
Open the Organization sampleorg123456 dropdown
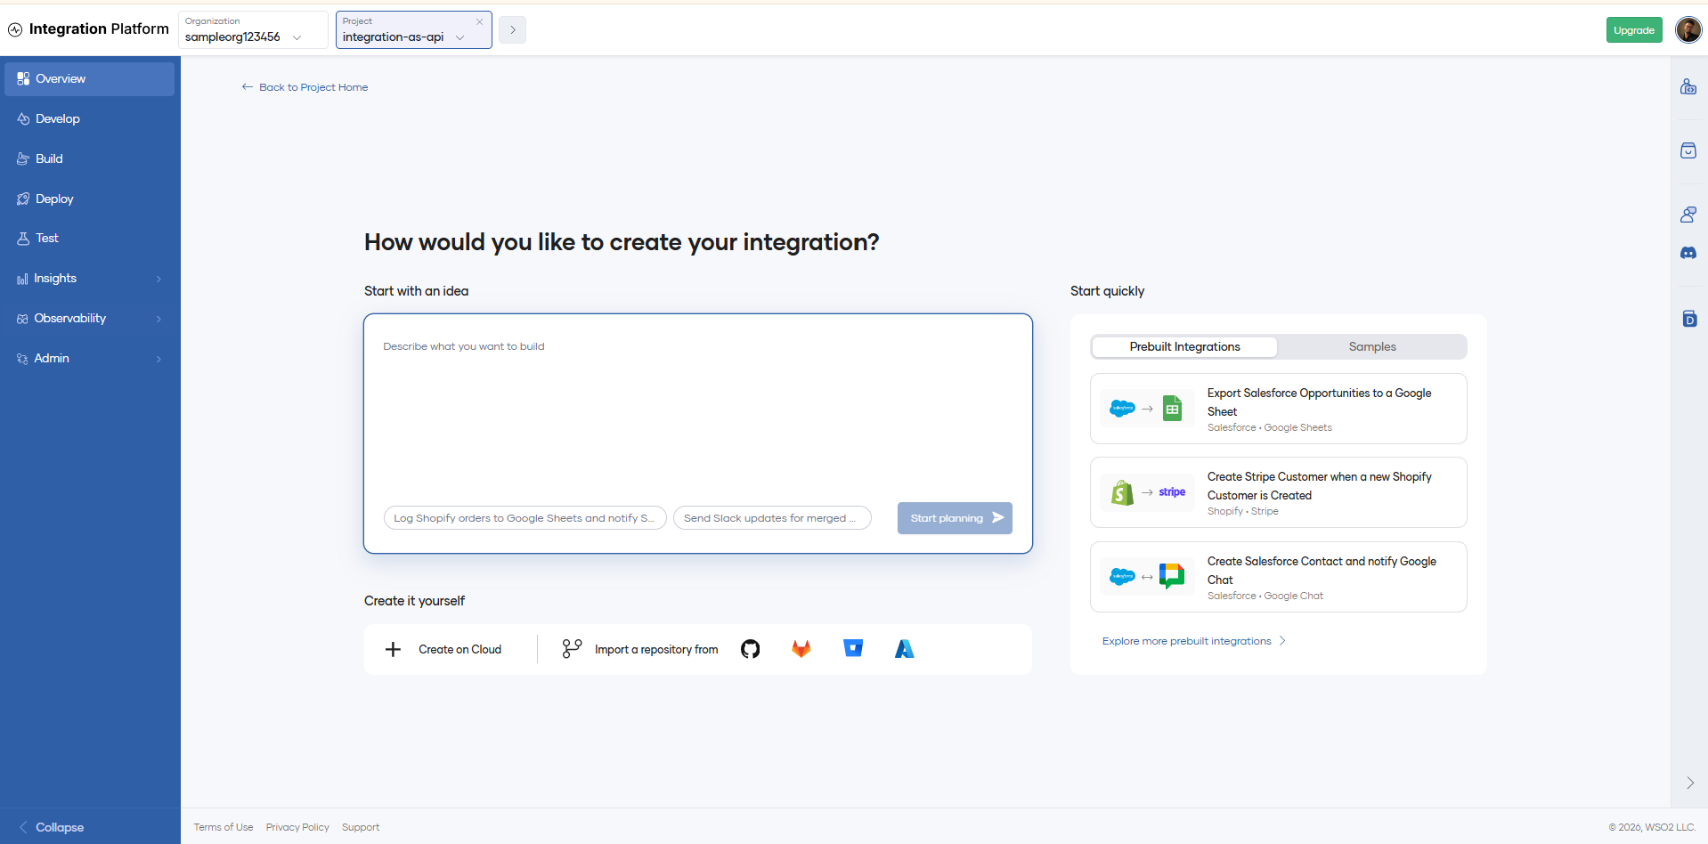[253, 29]
